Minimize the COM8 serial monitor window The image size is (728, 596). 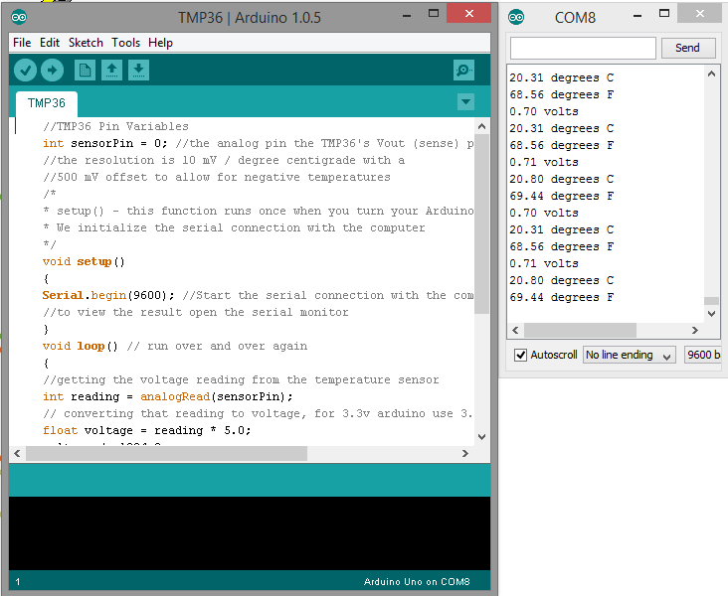point(637,15)
